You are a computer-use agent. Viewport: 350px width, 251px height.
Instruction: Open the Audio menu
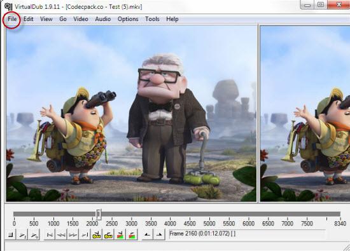coord(102,19)
